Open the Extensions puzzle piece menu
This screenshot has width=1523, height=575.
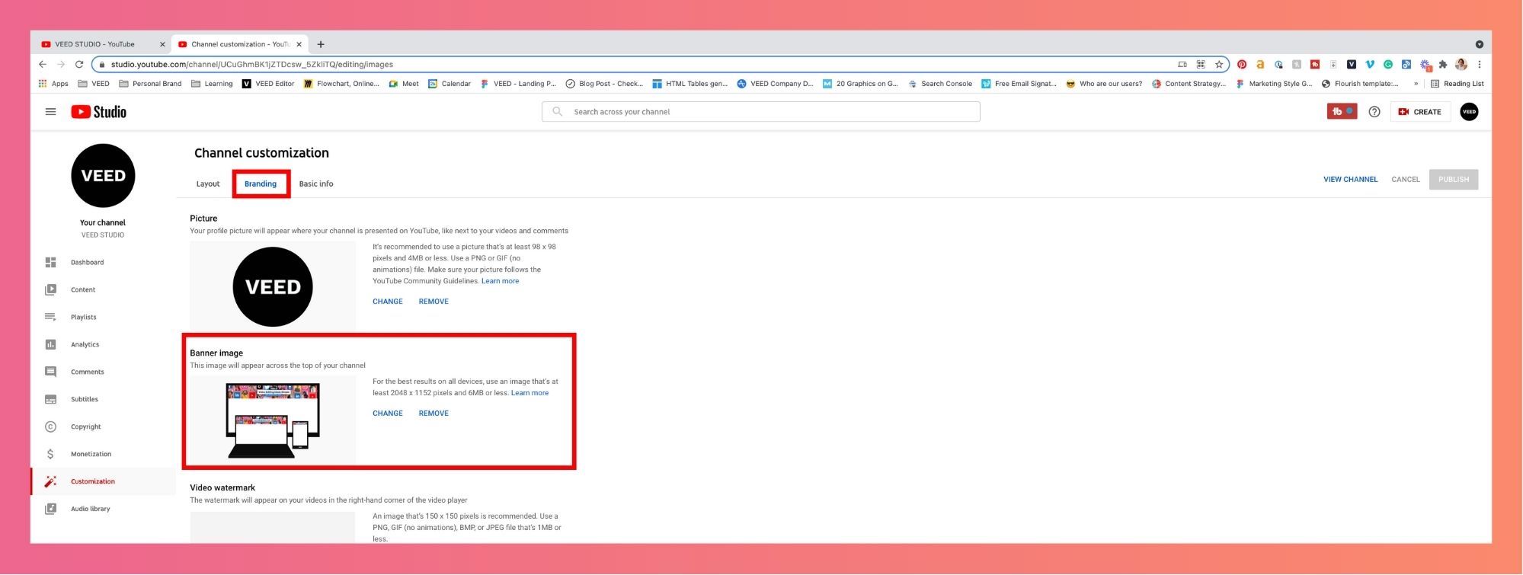point(1443,65)
